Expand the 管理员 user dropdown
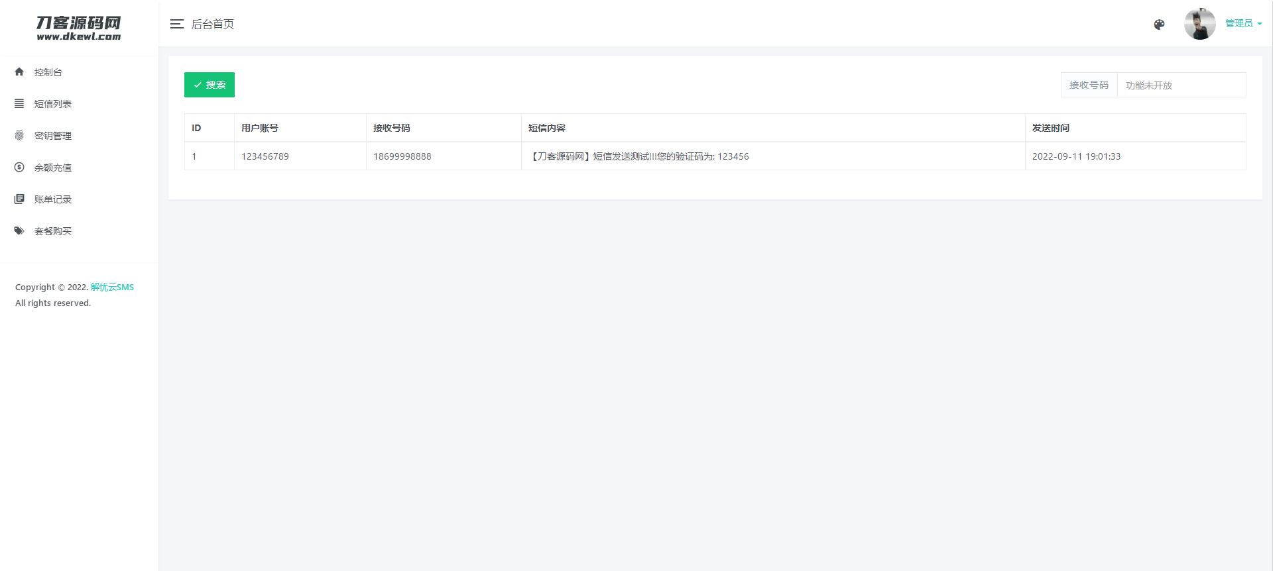 click(x=1243, y=24)
